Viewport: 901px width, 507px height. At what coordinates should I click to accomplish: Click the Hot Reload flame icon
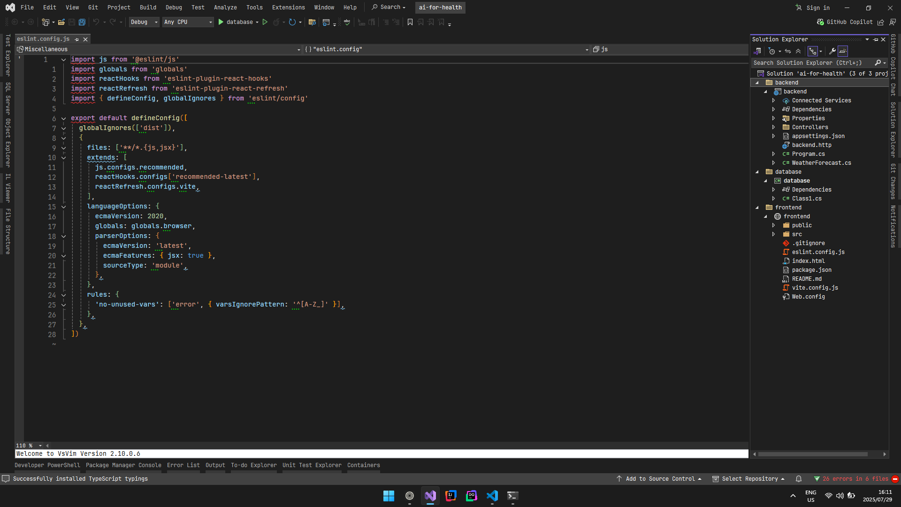coord(276,22)
